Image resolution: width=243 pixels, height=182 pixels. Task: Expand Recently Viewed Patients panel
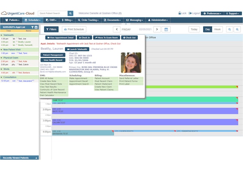36,158
